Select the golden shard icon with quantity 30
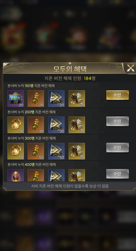 pyautogui.click(x=16, y=125)
